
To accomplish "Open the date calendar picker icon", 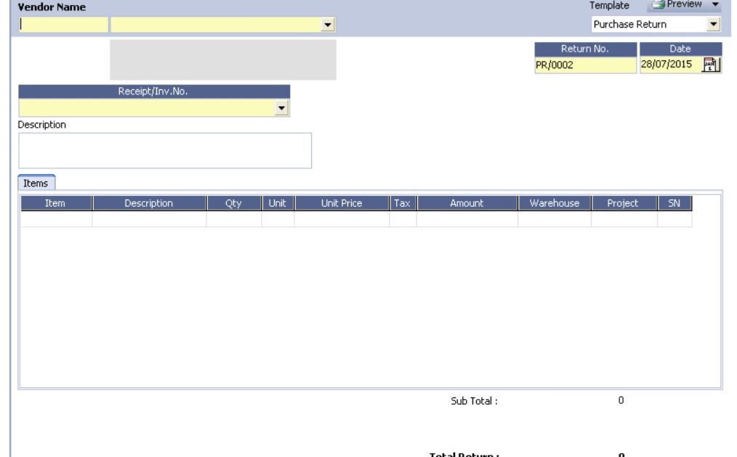I will click(x=711, y=65).
